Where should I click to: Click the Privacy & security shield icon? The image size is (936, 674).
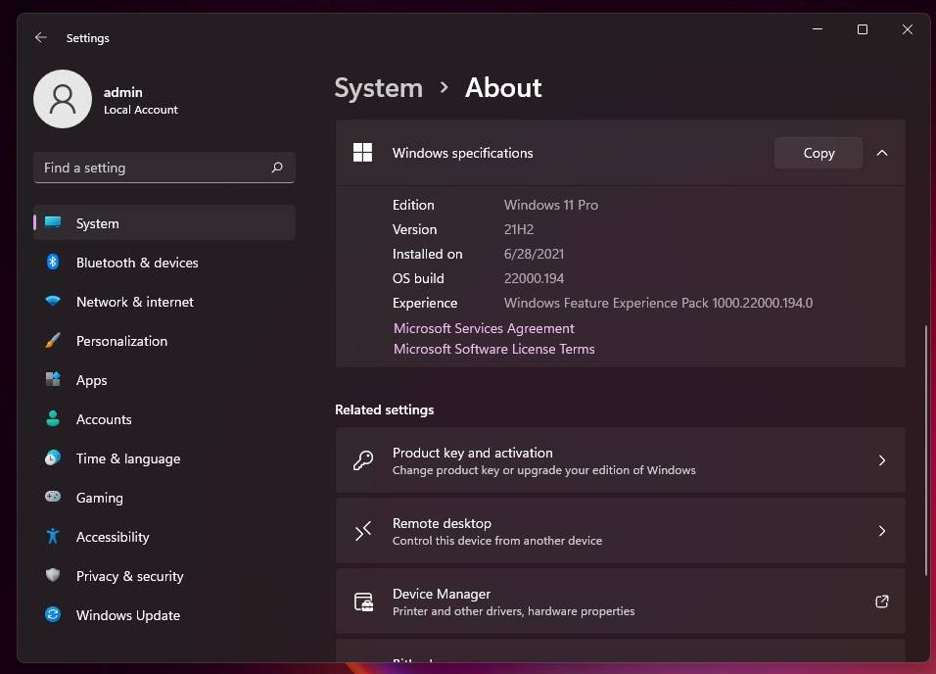pyautogui.click(x=52, y=576)
